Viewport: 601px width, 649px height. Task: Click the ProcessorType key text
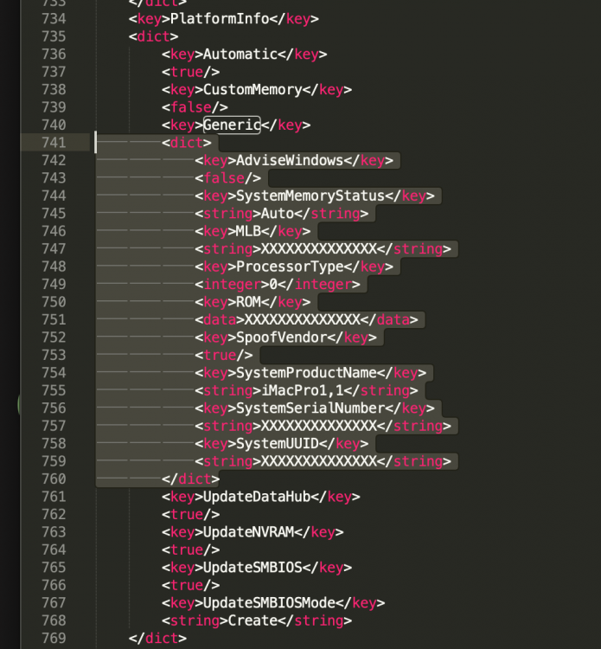(290, 267)
